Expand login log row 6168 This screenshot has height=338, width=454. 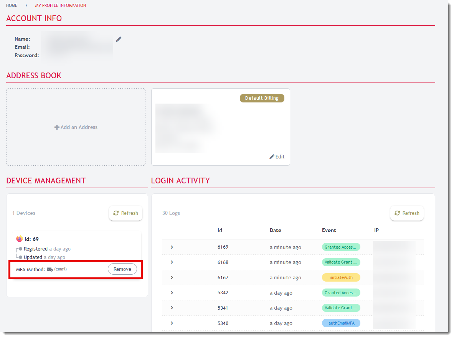tap(172, 262)
